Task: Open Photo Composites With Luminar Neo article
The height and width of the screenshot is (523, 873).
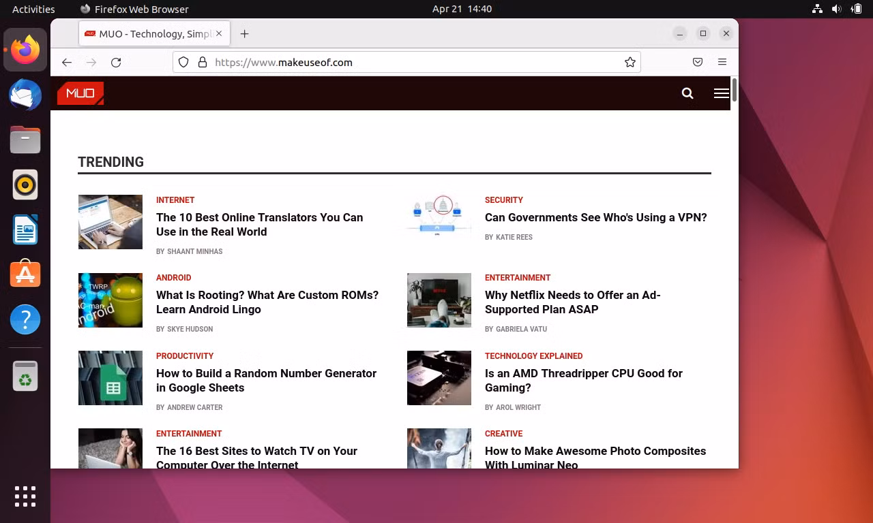Action: point(595,458)
